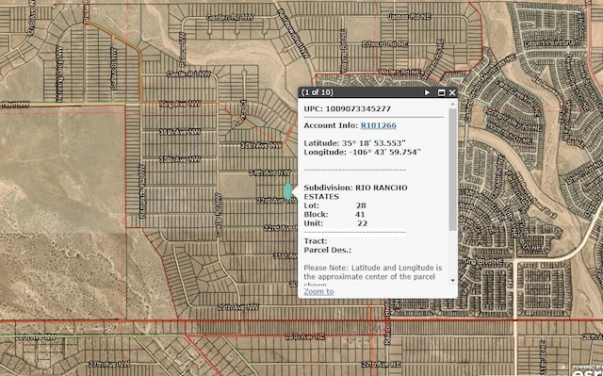
Task: Click the (1 of 10) popup title
Action: point(318,92)
